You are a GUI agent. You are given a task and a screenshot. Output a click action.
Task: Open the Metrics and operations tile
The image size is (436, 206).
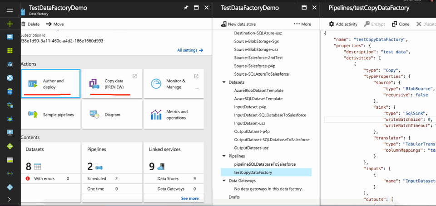pyautogui.click(x=174, y=115)
